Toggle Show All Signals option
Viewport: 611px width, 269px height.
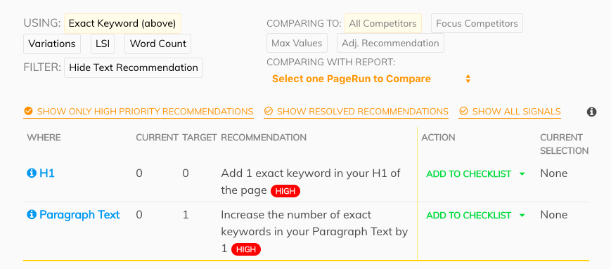pyautogui.click(x=510, y=112)
